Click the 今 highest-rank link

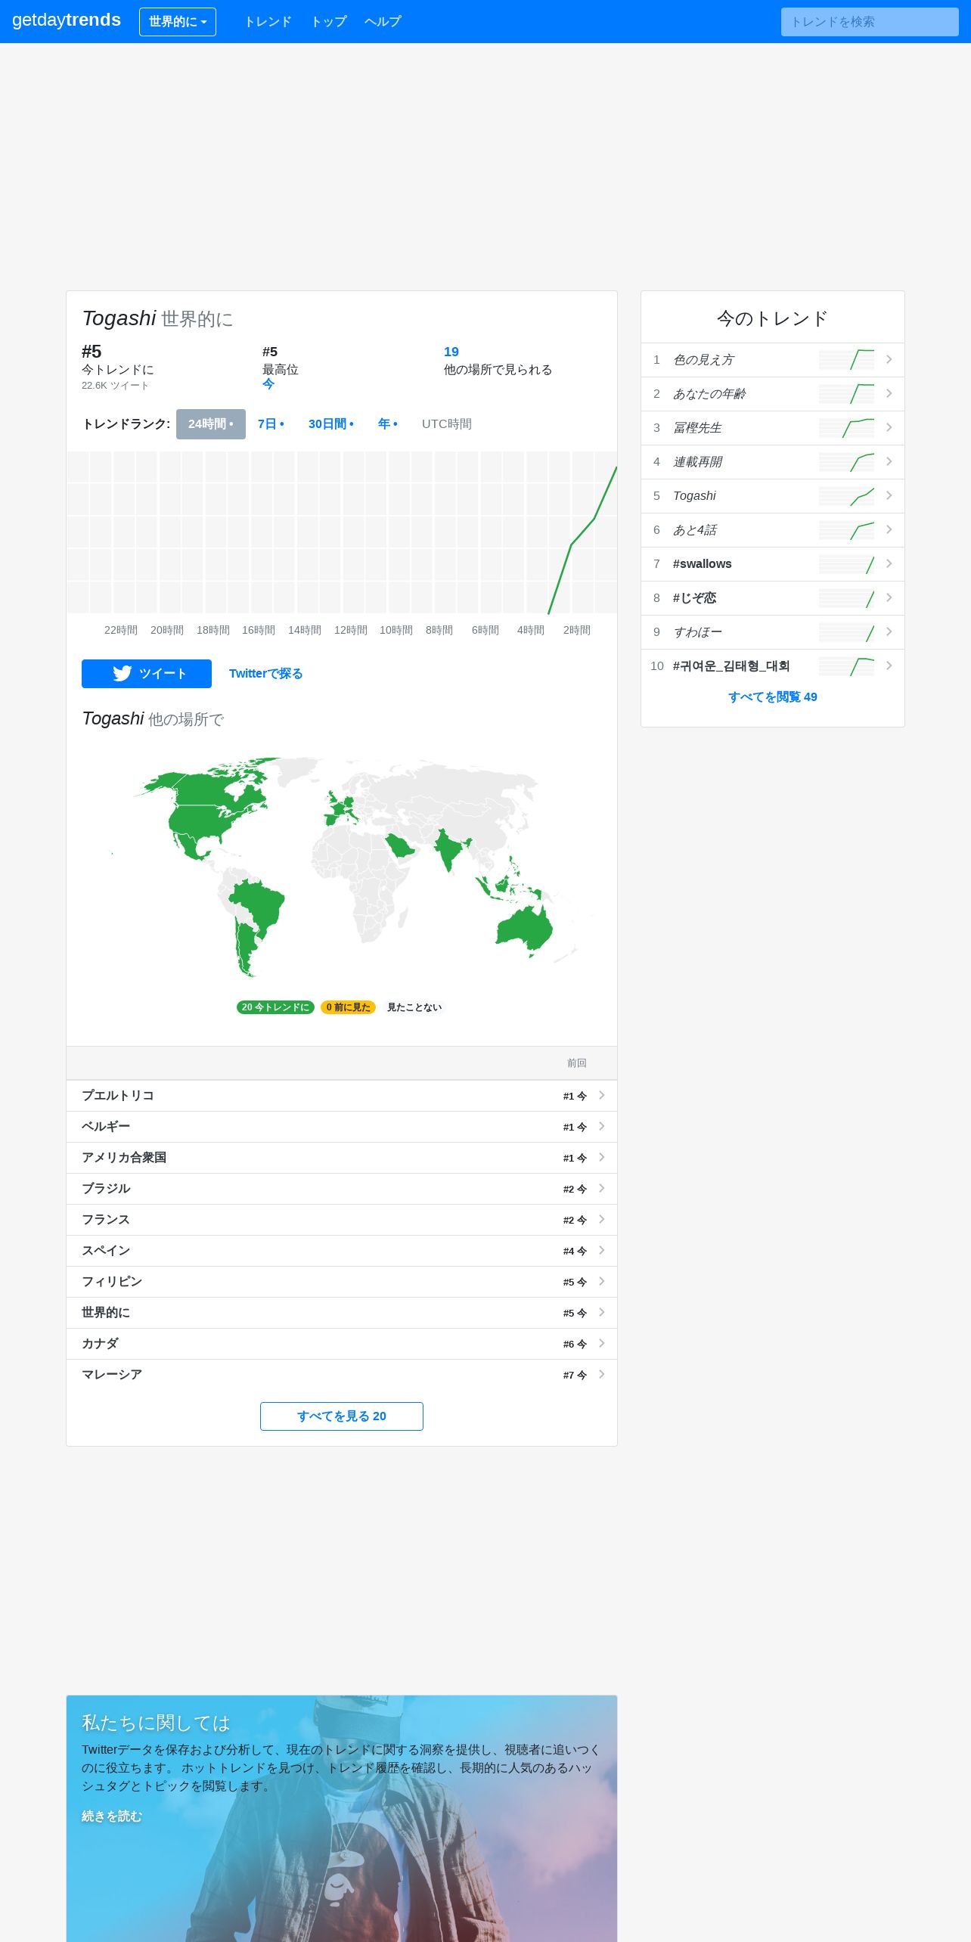click(268, 384)
